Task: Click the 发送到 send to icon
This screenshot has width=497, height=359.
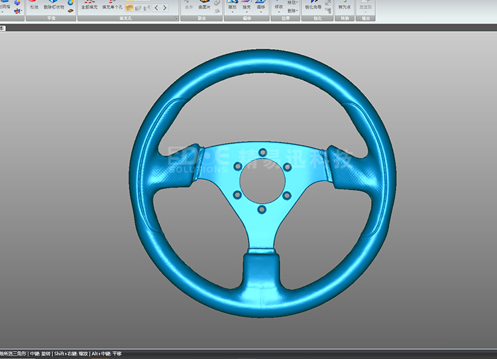Action: pos(365,7)
